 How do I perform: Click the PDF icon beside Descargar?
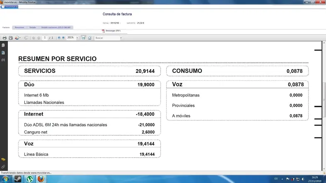(x=103, y=31)
